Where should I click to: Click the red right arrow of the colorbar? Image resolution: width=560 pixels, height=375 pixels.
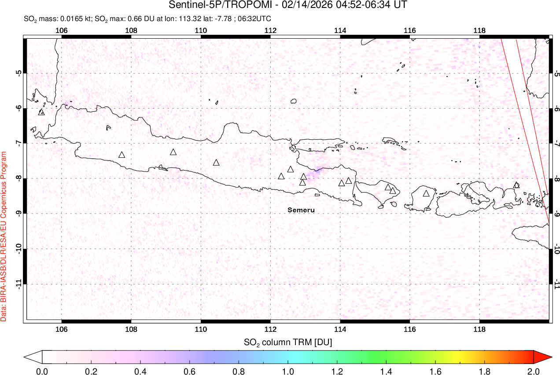click(542, 357)
